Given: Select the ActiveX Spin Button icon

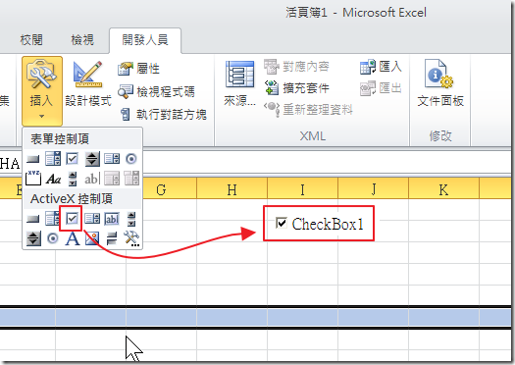Looking at the screenshot, I should click(33, 238).
